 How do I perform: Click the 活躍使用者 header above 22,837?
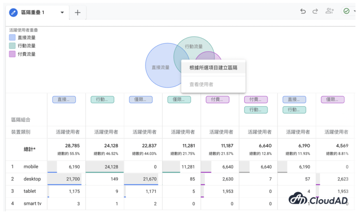[x=145, y=132]
